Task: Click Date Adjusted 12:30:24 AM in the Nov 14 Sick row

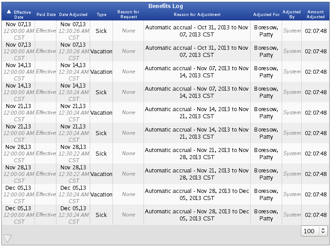Action: coord(73,92)
